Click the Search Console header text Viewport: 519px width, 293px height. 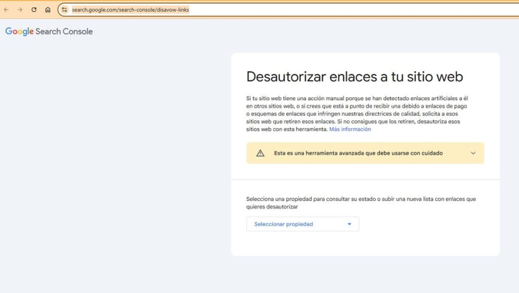click(x=64, y=31)
